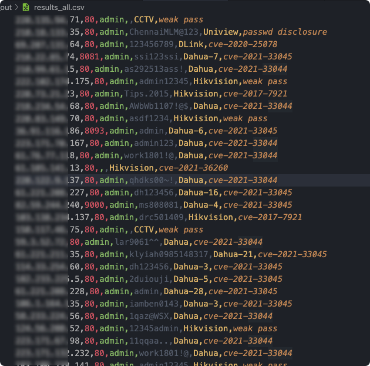
Task: Click 'CCTV' in the row starting 71
Action: tap(144, 19)
